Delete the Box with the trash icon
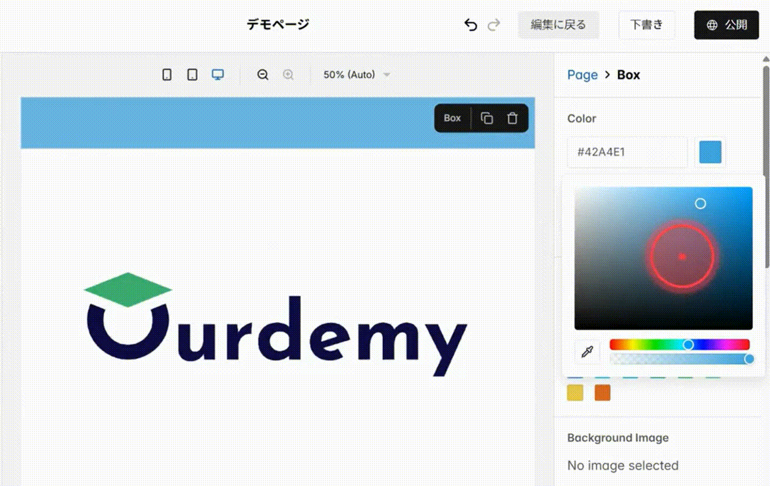 512,118
